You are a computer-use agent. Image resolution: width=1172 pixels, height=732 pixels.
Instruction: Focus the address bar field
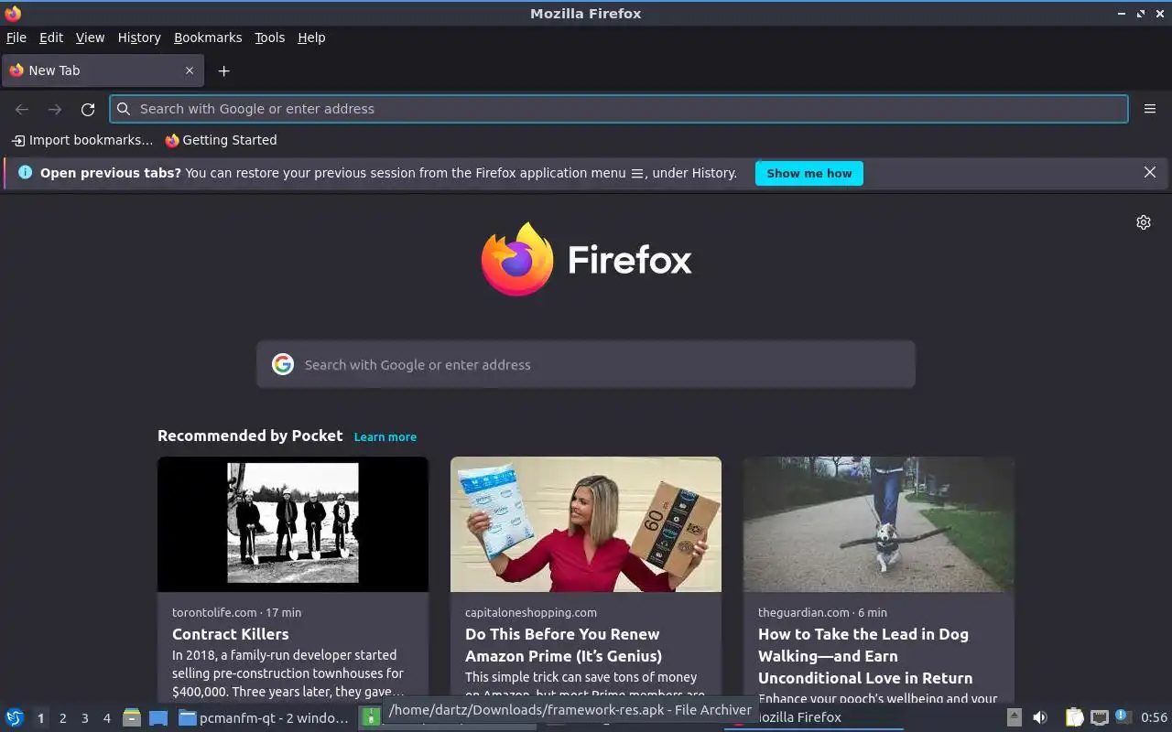pos(619,109)
